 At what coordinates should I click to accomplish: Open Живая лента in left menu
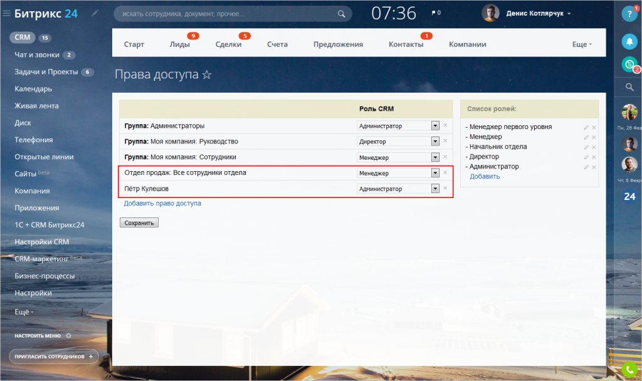[x=36, y=105]
